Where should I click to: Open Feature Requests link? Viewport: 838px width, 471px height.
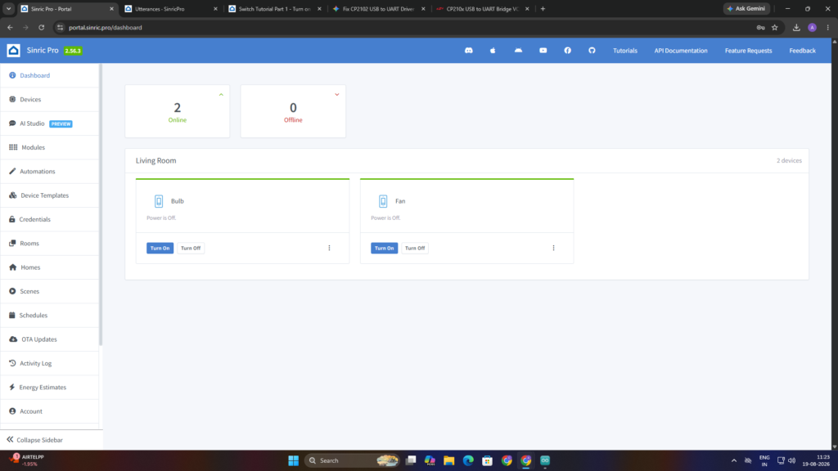(748, 51)
